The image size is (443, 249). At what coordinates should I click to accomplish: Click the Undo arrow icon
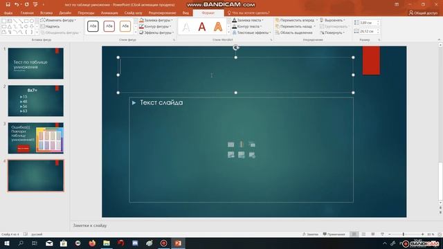pyautogui.click(x=17, y=5)
